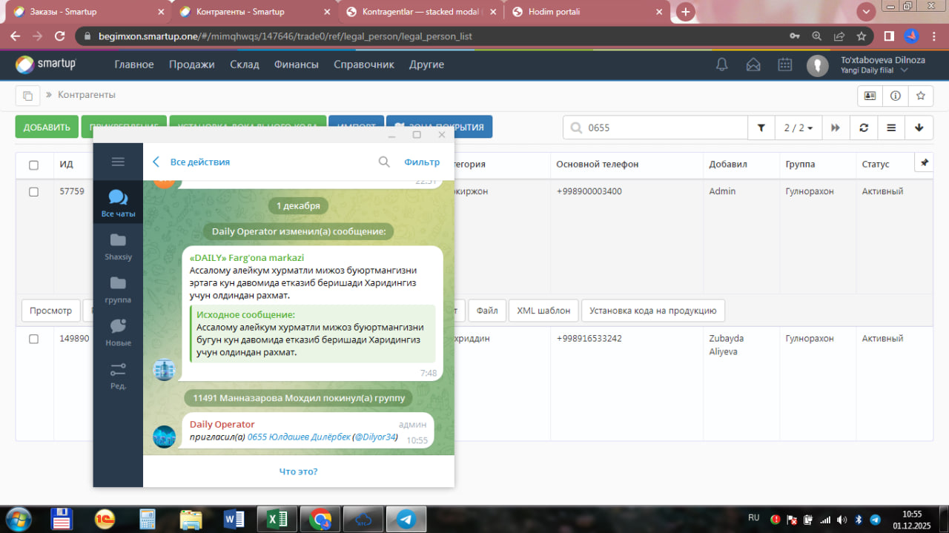Click Фильтр link in Telegram

tap(422, 162)
